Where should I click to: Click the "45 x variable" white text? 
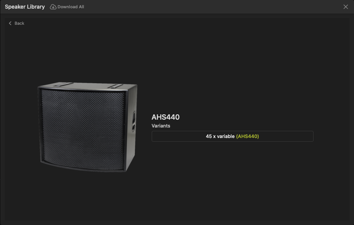click(x=220, y=136)
